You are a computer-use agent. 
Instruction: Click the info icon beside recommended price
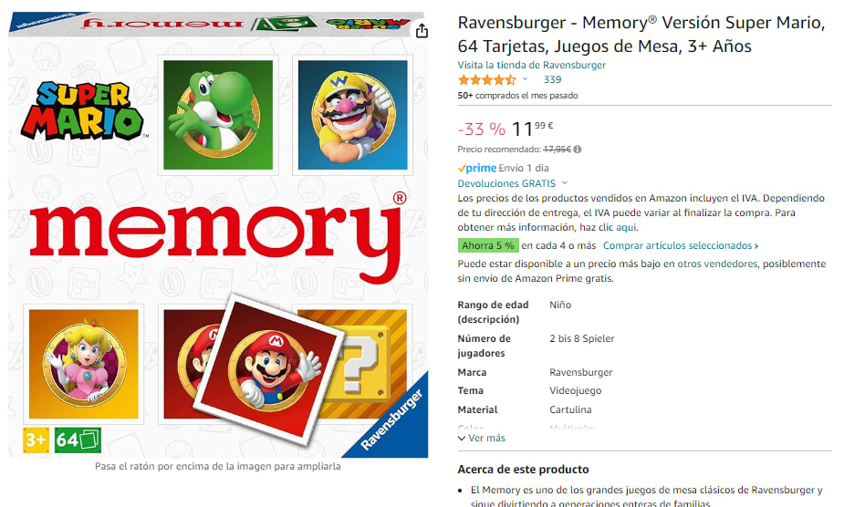578,150
